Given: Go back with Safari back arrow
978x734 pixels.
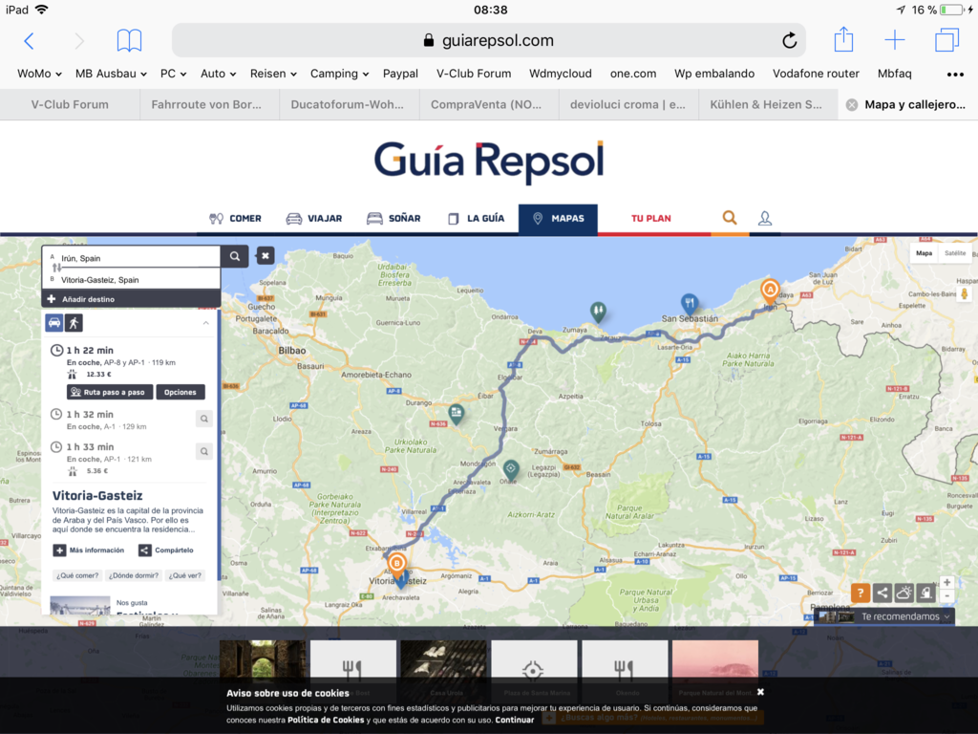Looking at the screenshot, I should point(29,41).
